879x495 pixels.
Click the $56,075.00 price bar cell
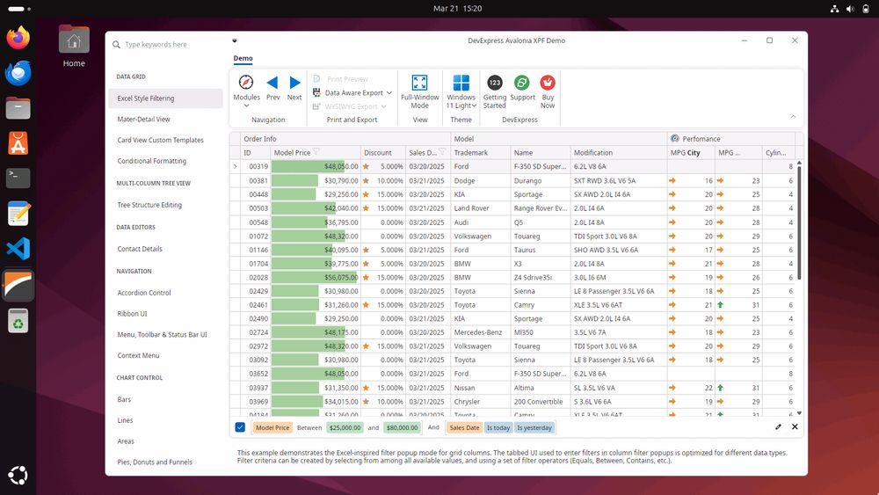316,278
